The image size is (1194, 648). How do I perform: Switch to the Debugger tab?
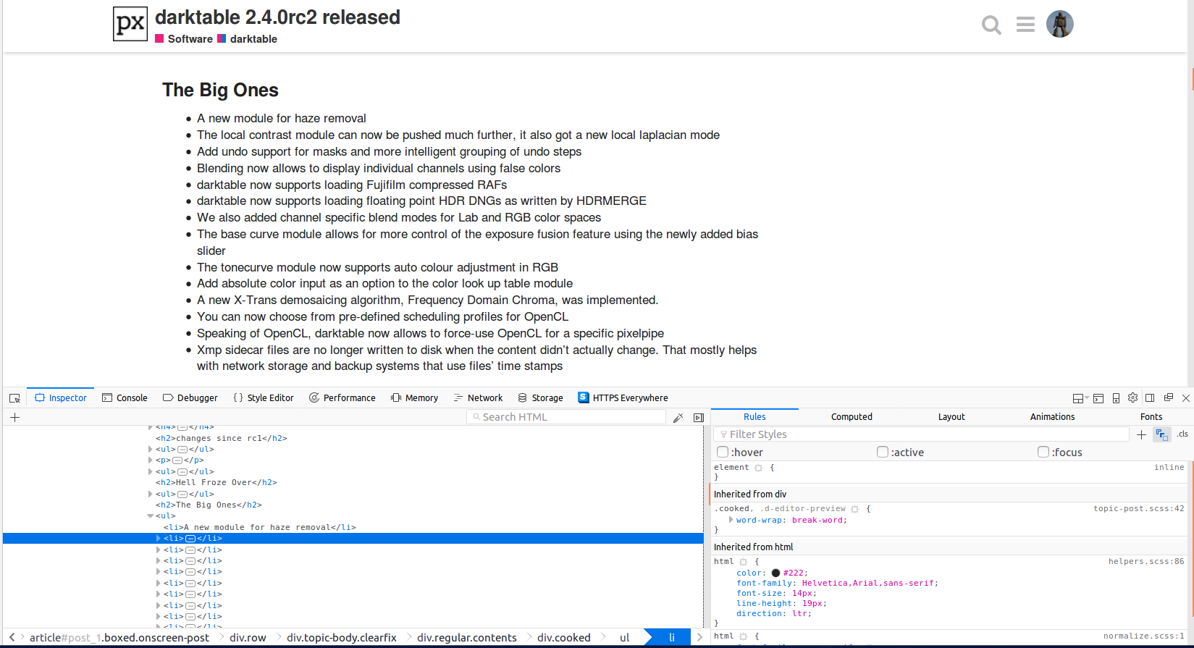190,398
